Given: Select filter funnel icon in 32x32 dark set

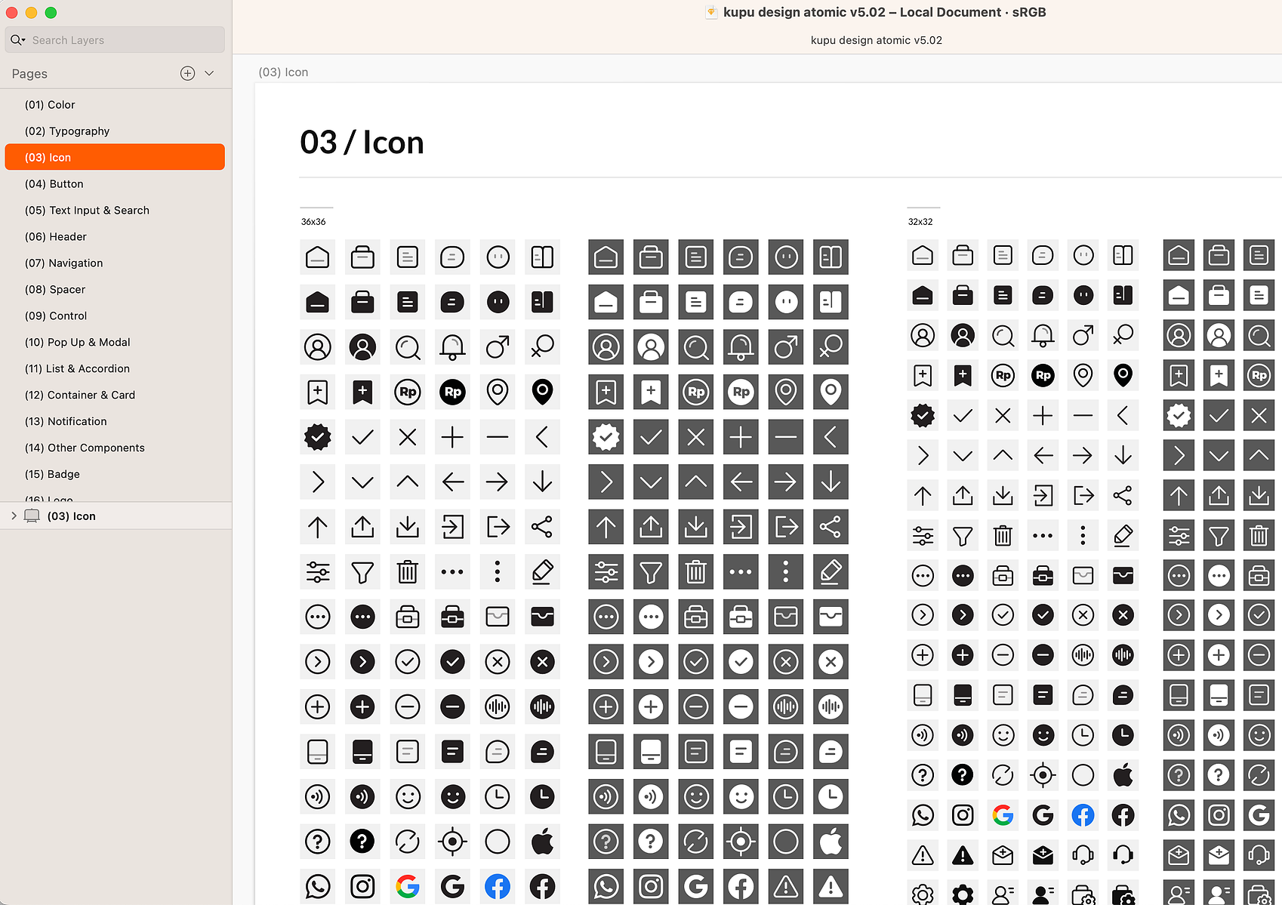Looking at the screenshot, I should (x=1219, y=536).
